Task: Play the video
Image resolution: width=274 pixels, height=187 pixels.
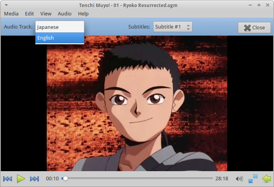Action: 21,179
